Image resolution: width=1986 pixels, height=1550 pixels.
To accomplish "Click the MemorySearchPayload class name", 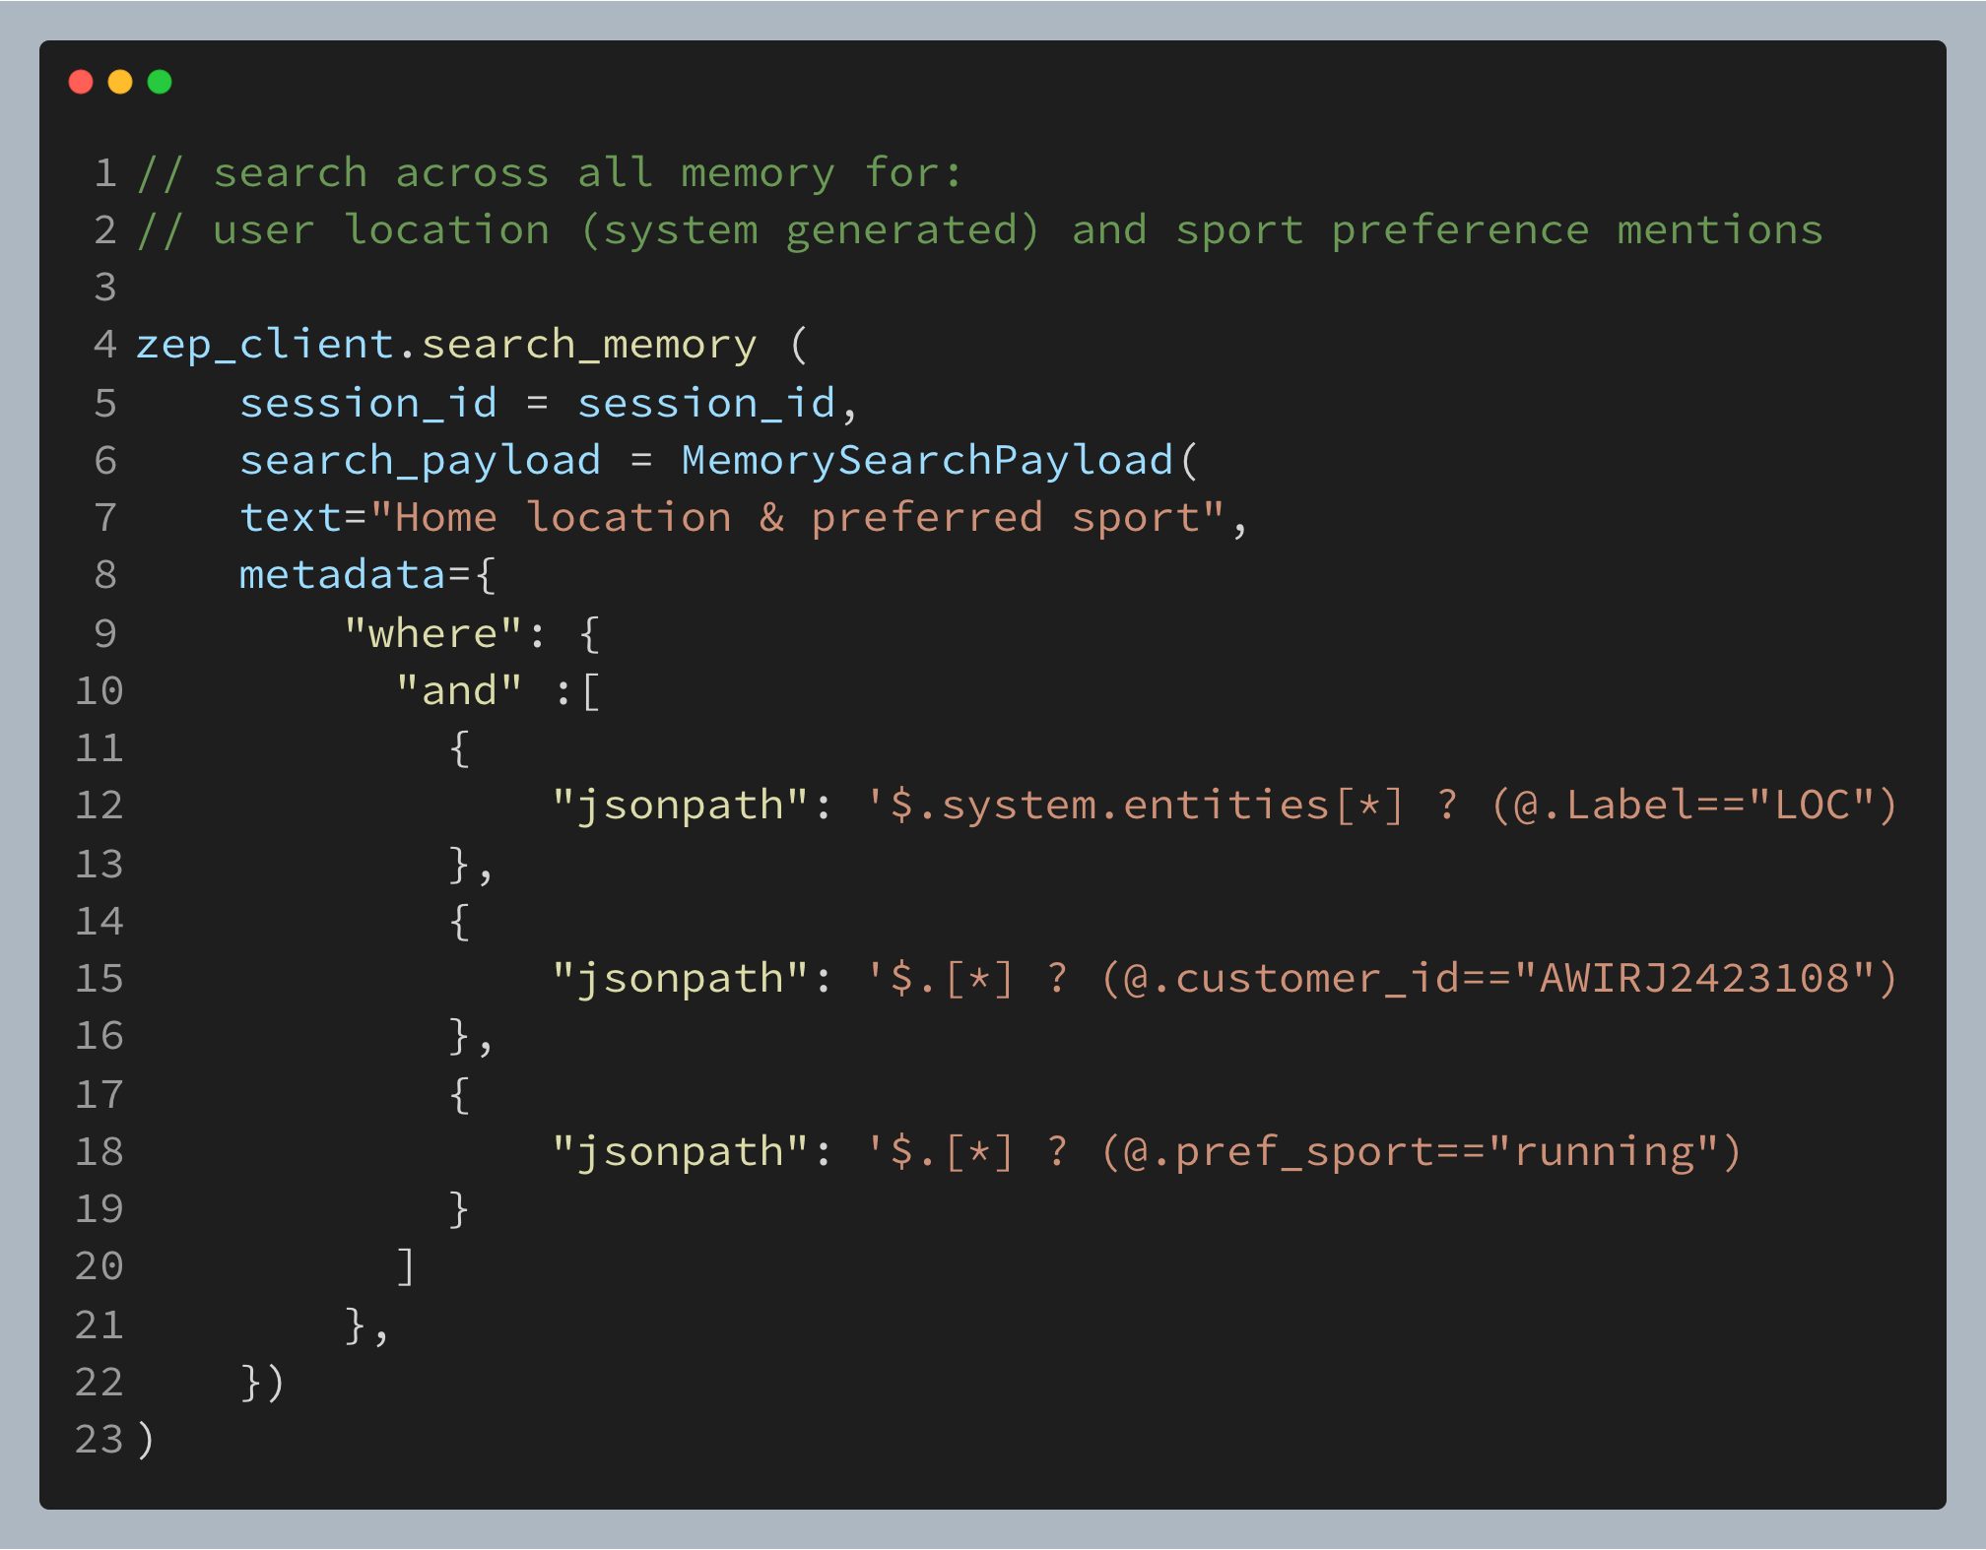I will (927, 460).
